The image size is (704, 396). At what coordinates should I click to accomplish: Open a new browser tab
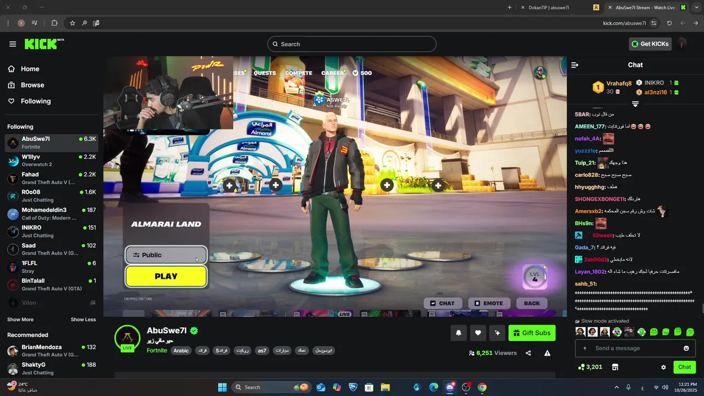click(509, 8)
